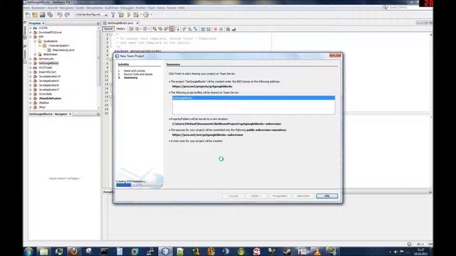Click the Redo toolbar icon
Image resolution: width=456 pixels, height=256 pixels.
click(x=67, y=14)
